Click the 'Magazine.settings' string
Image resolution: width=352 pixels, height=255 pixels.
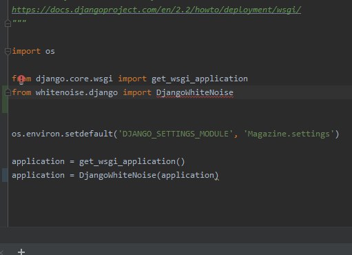click(289, 134)
